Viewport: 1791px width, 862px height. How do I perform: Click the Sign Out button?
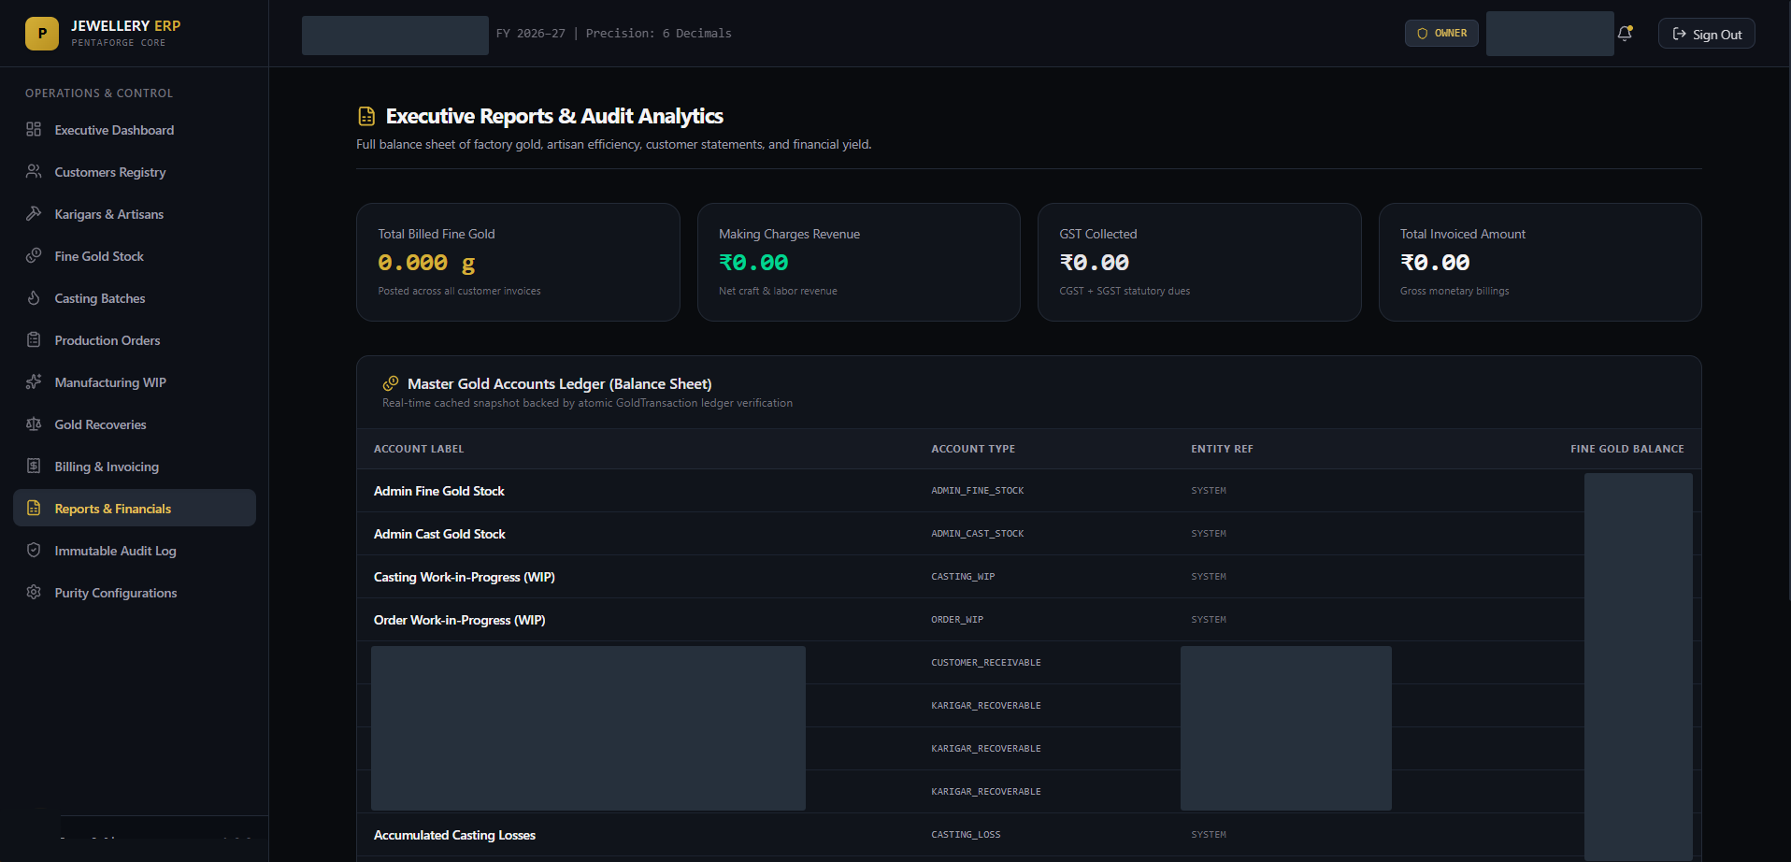(1707, 34)
